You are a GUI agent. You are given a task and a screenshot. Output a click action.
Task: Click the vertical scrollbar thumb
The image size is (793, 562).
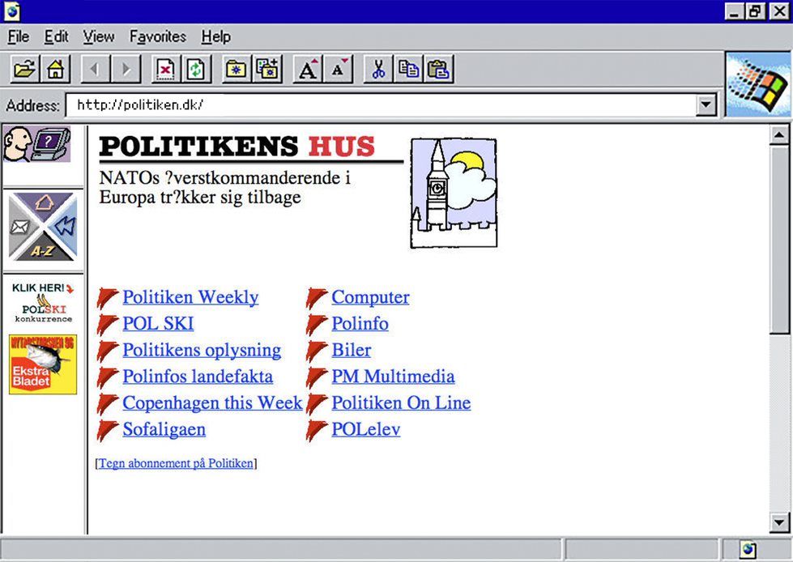pyautogui.click(x=779, y=240)
